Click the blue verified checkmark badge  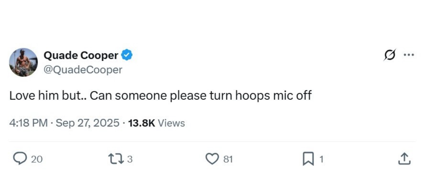pos(127,55)
